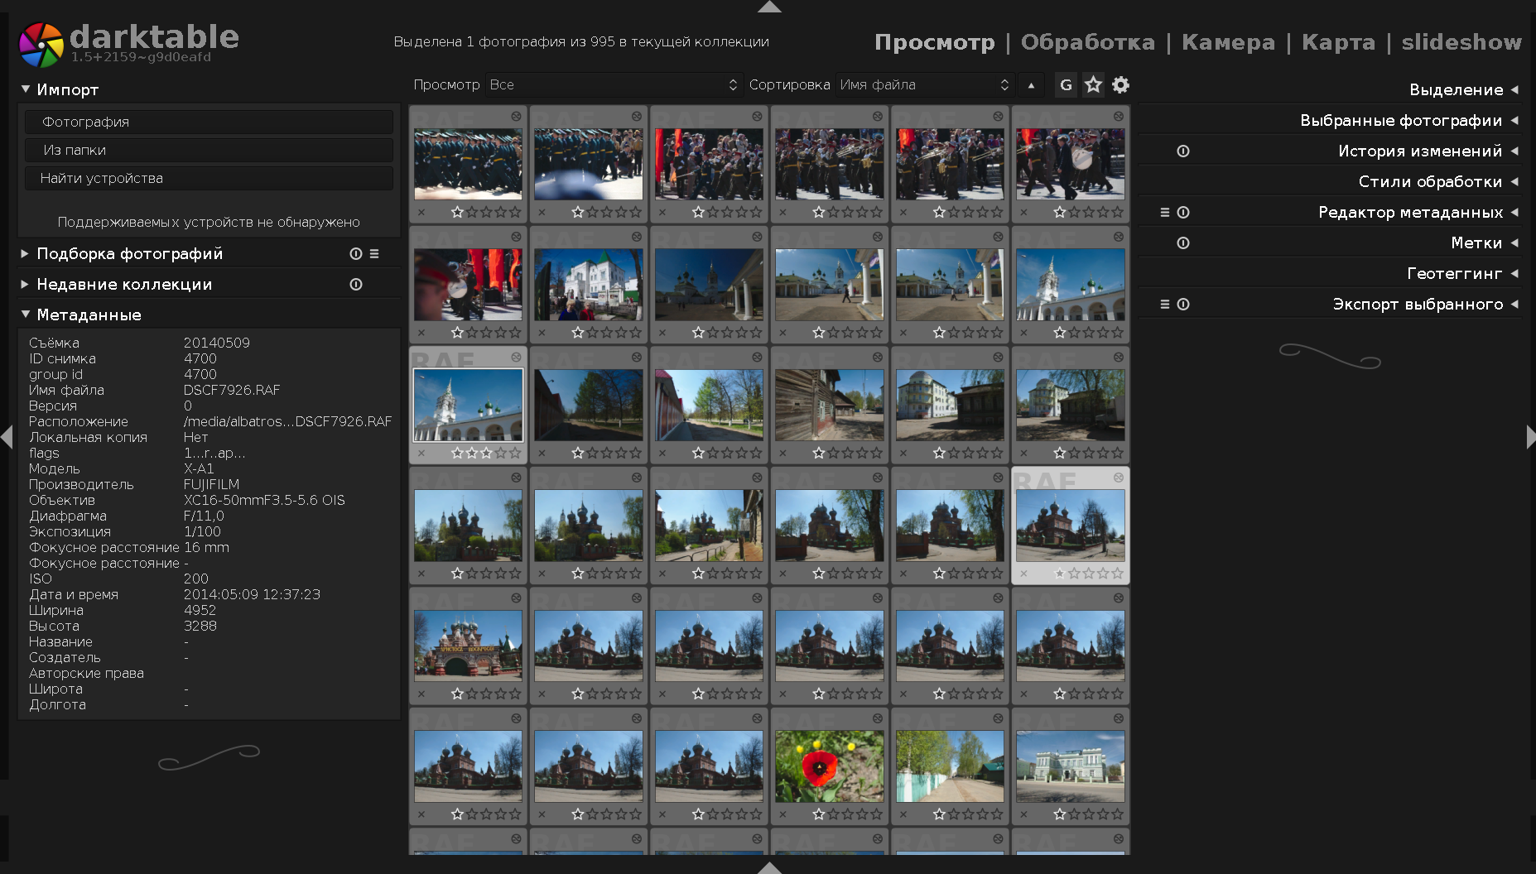This screenshot has width=1536, height=874.
Task: Collapse the bottom panel with the arrow
Action: (769, 867)
